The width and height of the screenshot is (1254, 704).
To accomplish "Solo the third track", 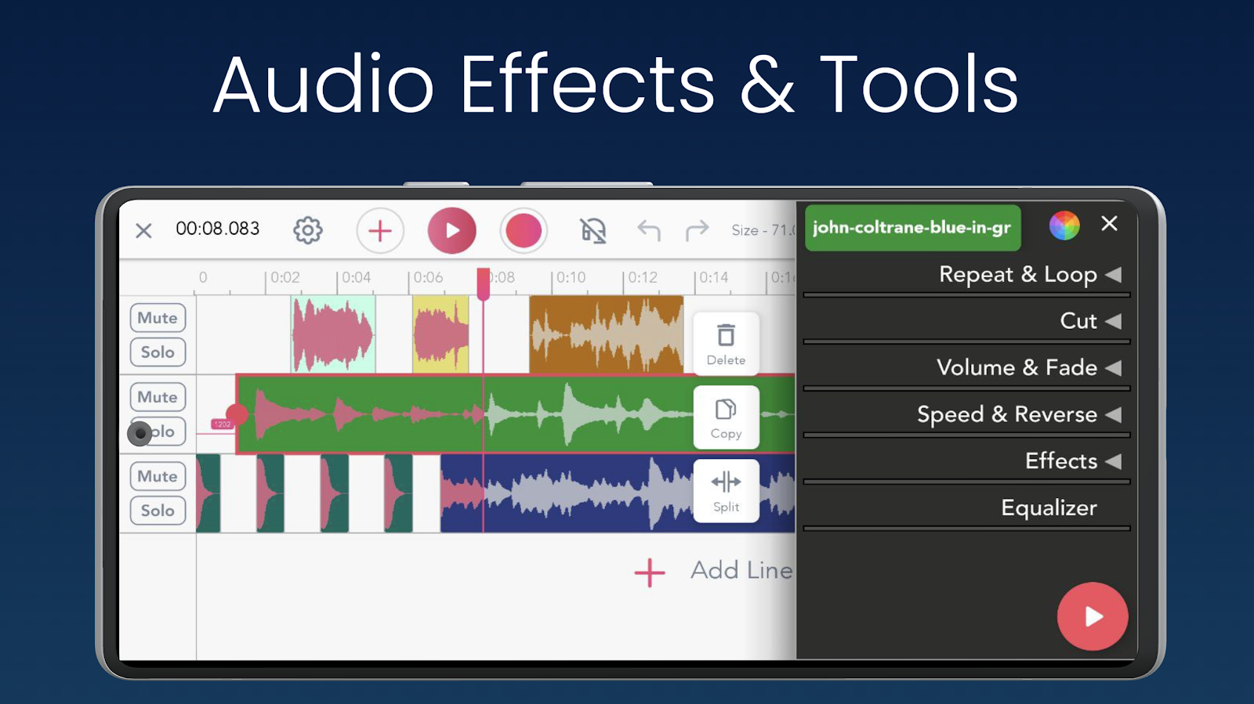I will [x=158, y=511].
